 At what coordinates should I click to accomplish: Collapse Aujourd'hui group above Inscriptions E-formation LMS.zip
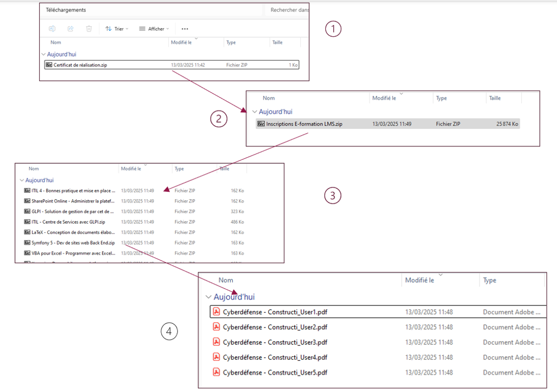[x=254, y=112]
